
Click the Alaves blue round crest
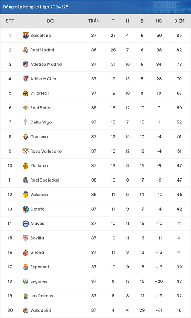pyautogui.click(x=26, y=224)
